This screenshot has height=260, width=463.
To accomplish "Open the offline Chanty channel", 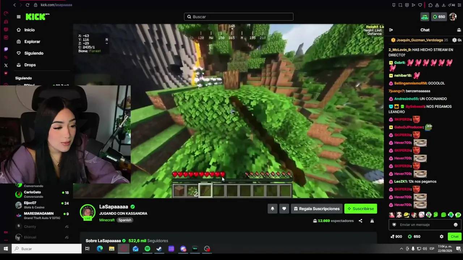I will point(42,226).
